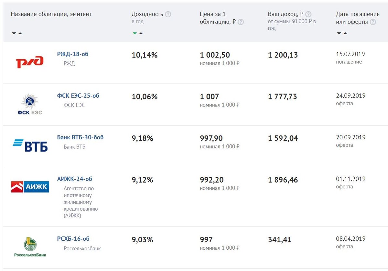Click the РоссельхозБанк logo
Screen dimensions: 388x271
[30, 247]
